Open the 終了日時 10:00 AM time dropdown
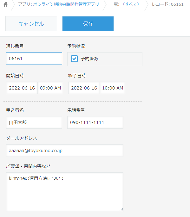Screen dimensions: 190x217 pos(113,88)
